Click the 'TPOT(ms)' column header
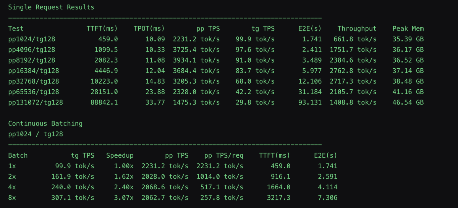The height and width of the screenshot is (208, 458). (149, 29)
